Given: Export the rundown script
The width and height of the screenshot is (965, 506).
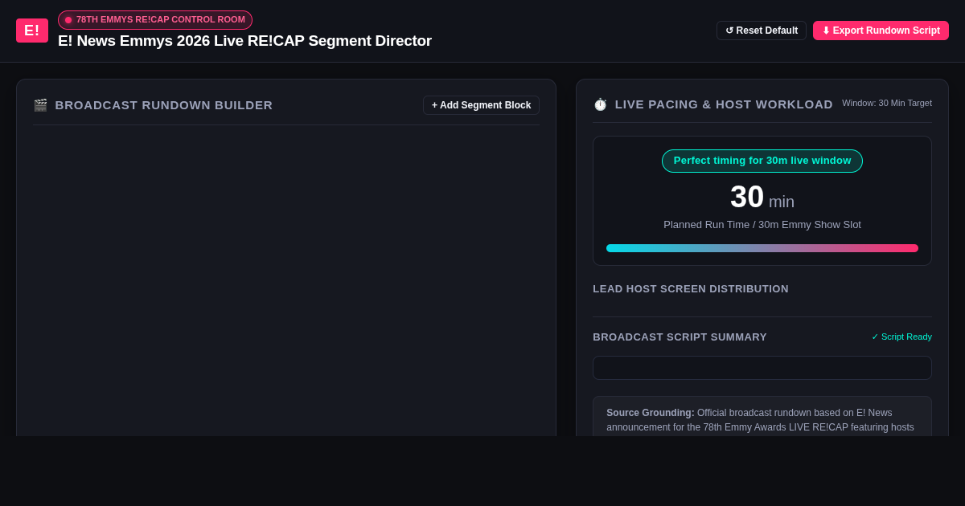Looking at the screenshot, I should coord(881,31).
